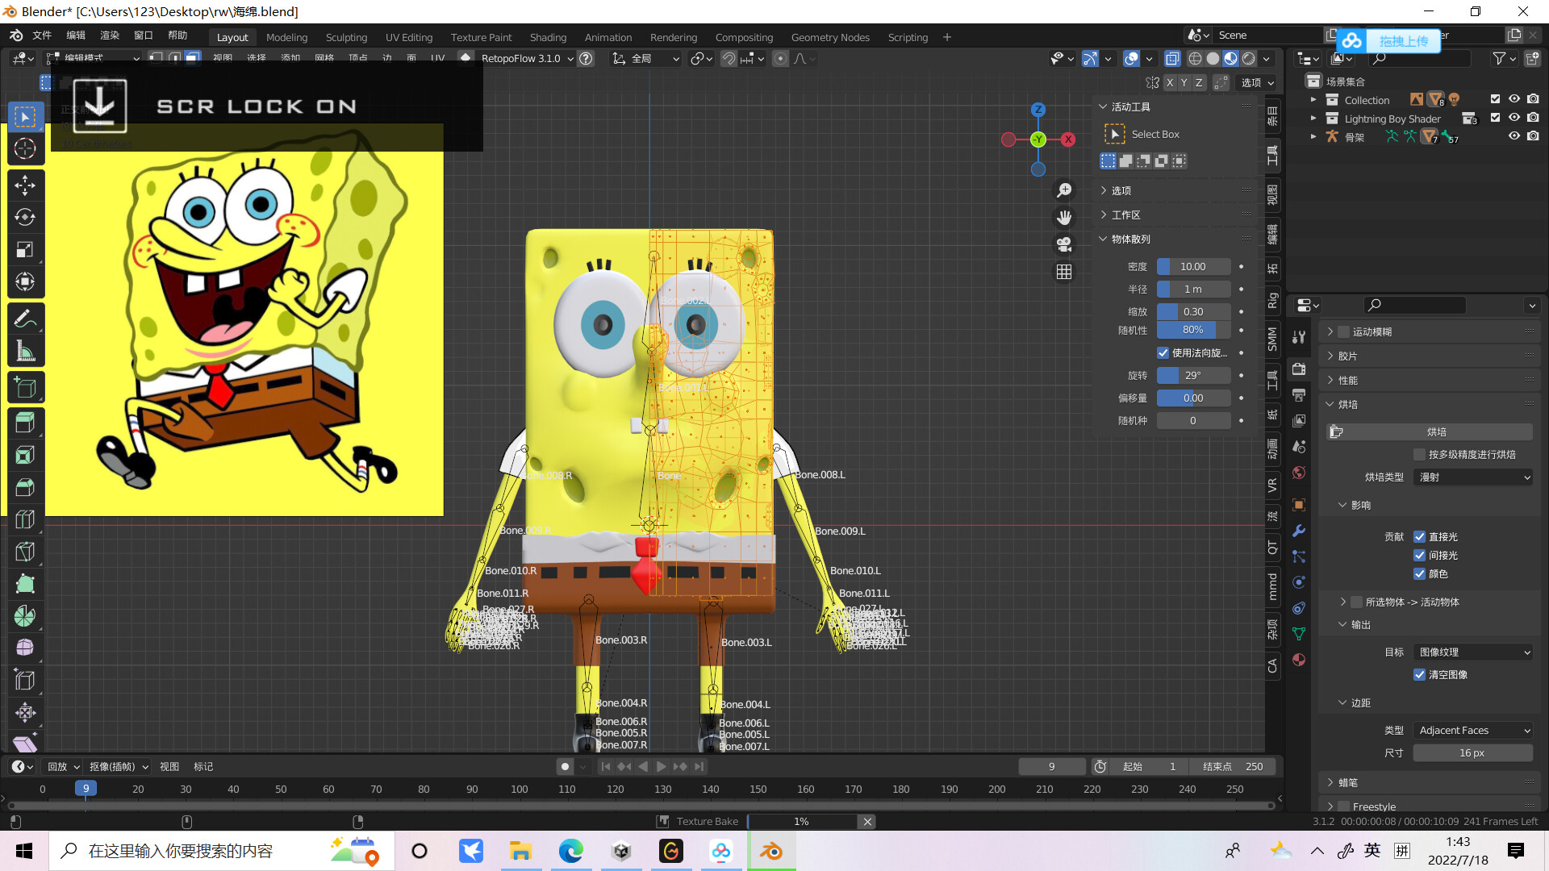Image resolution: width=1549 pixels, height=871 pixels.
Task: Uncheck the Color (颜色) contribution checkbox
Action: point(1419,574)
